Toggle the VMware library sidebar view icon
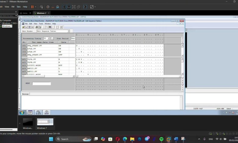The image size is (238, 143). pos(64,7)
